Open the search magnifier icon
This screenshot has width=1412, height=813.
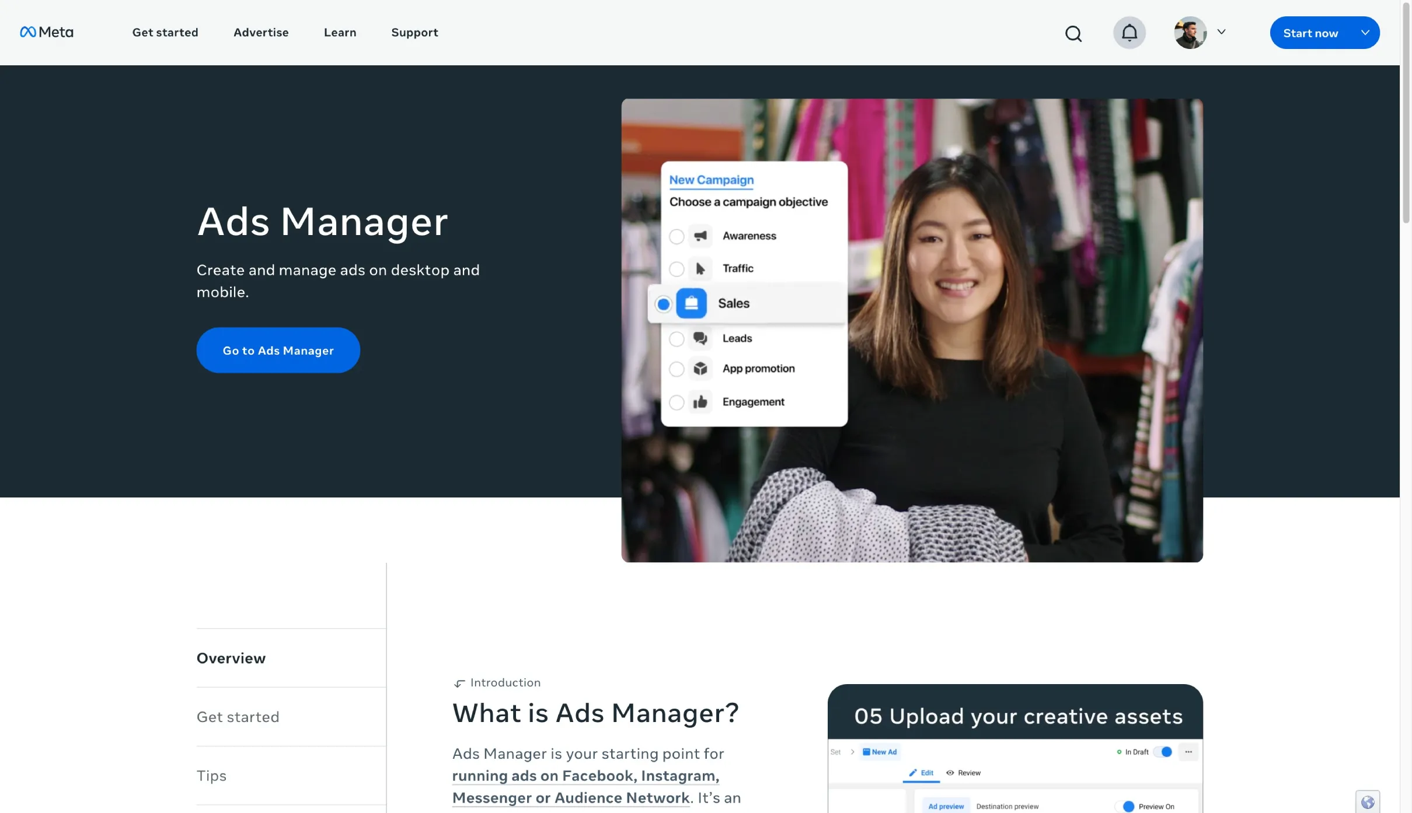(1073, 33)
